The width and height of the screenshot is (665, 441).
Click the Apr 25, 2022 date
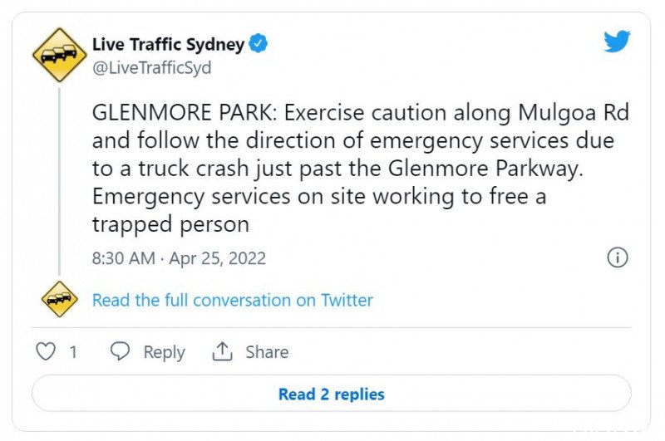[x=217, y=258]
